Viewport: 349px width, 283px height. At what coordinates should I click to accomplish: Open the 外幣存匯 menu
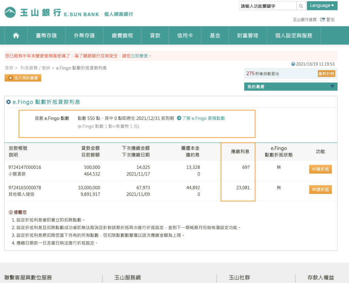click(x=84, y=35)
